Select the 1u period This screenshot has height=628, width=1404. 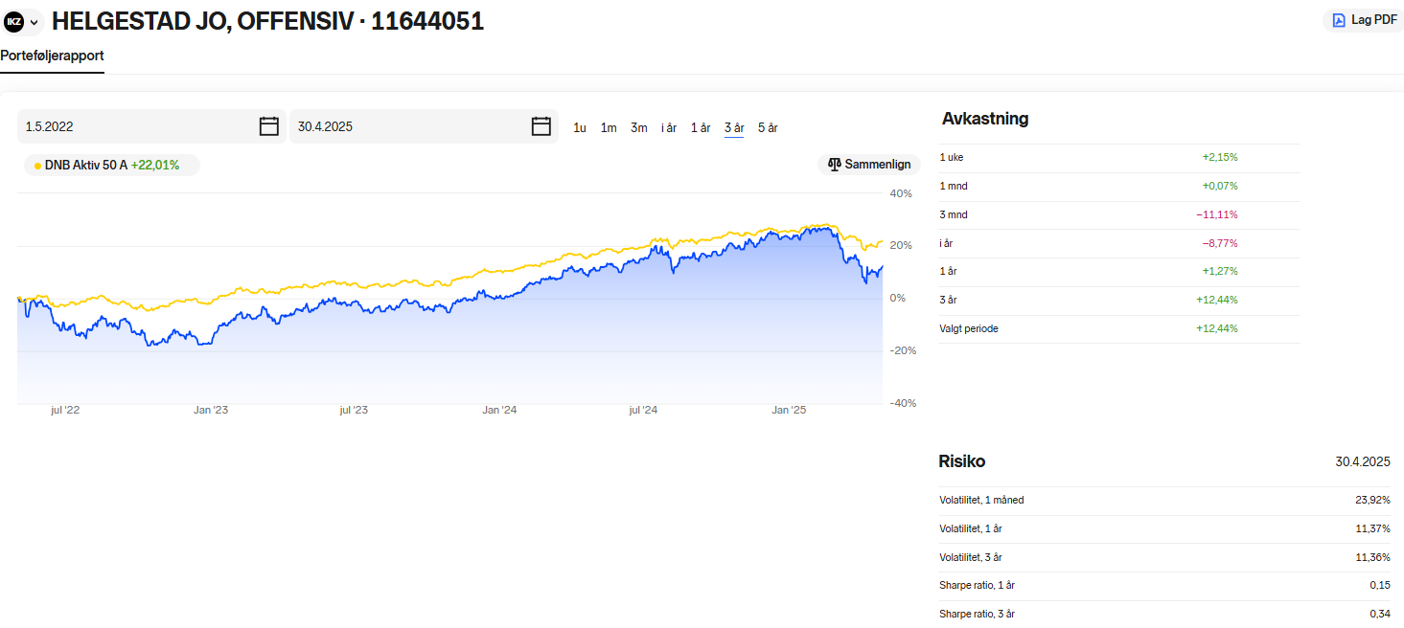(x=580, y=127)
